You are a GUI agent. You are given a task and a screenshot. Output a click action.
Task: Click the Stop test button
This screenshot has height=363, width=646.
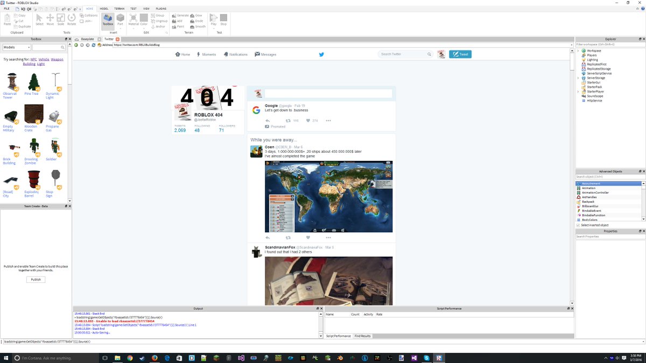click(x=223, y=19)
